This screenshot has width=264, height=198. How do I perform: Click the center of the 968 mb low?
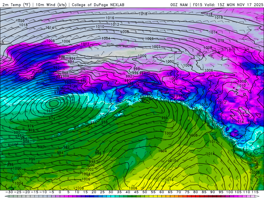(x=54, y=103)
